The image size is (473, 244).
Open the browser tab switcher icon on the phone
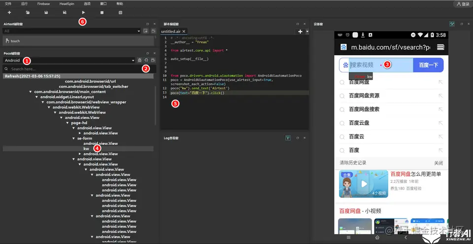[x=440, y=47]
